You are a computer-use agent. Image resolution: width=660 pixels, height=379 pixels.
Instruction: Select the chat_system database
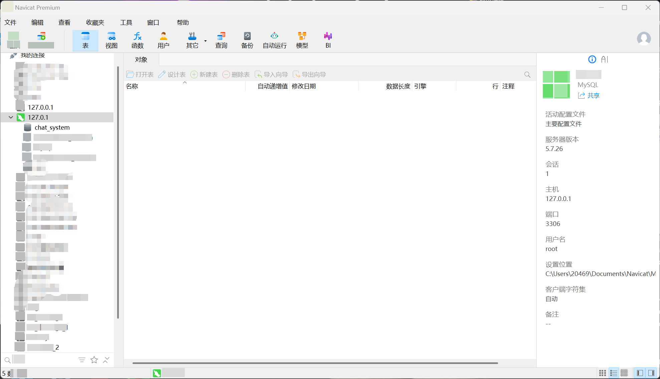[x=52, y=127]
